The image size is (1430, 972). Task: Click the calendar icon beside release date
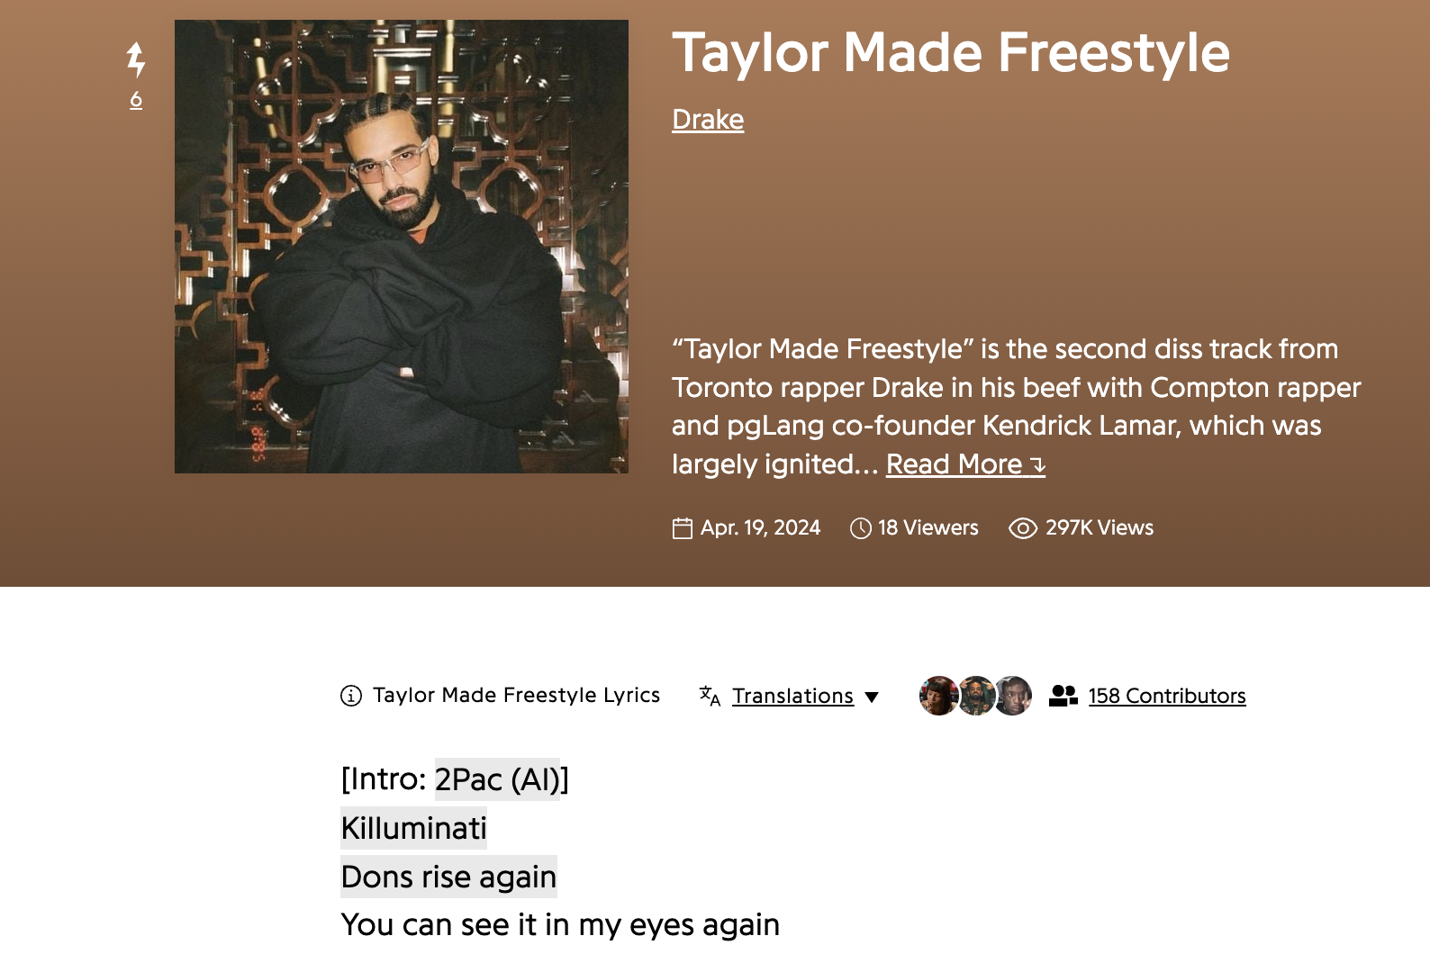pyautogui.click(x=683, y=528)
